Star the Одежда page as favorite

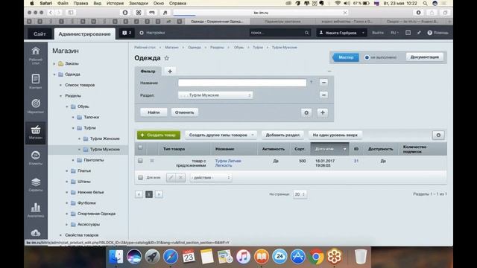tap(166, 58)
